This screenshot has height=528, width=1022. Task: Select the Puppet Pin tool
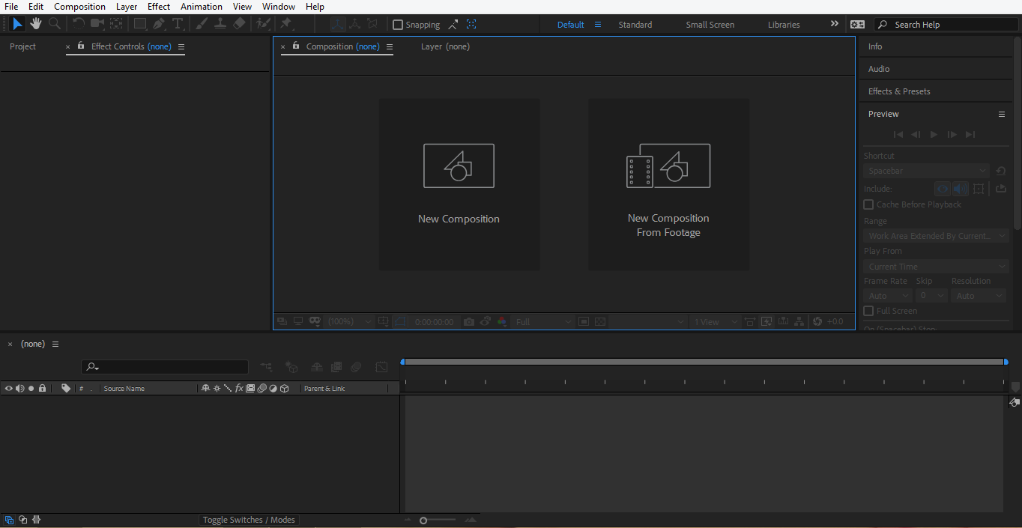(285, 24)
